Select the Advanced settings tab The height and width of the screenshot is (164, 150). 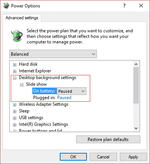coord(22,18)
